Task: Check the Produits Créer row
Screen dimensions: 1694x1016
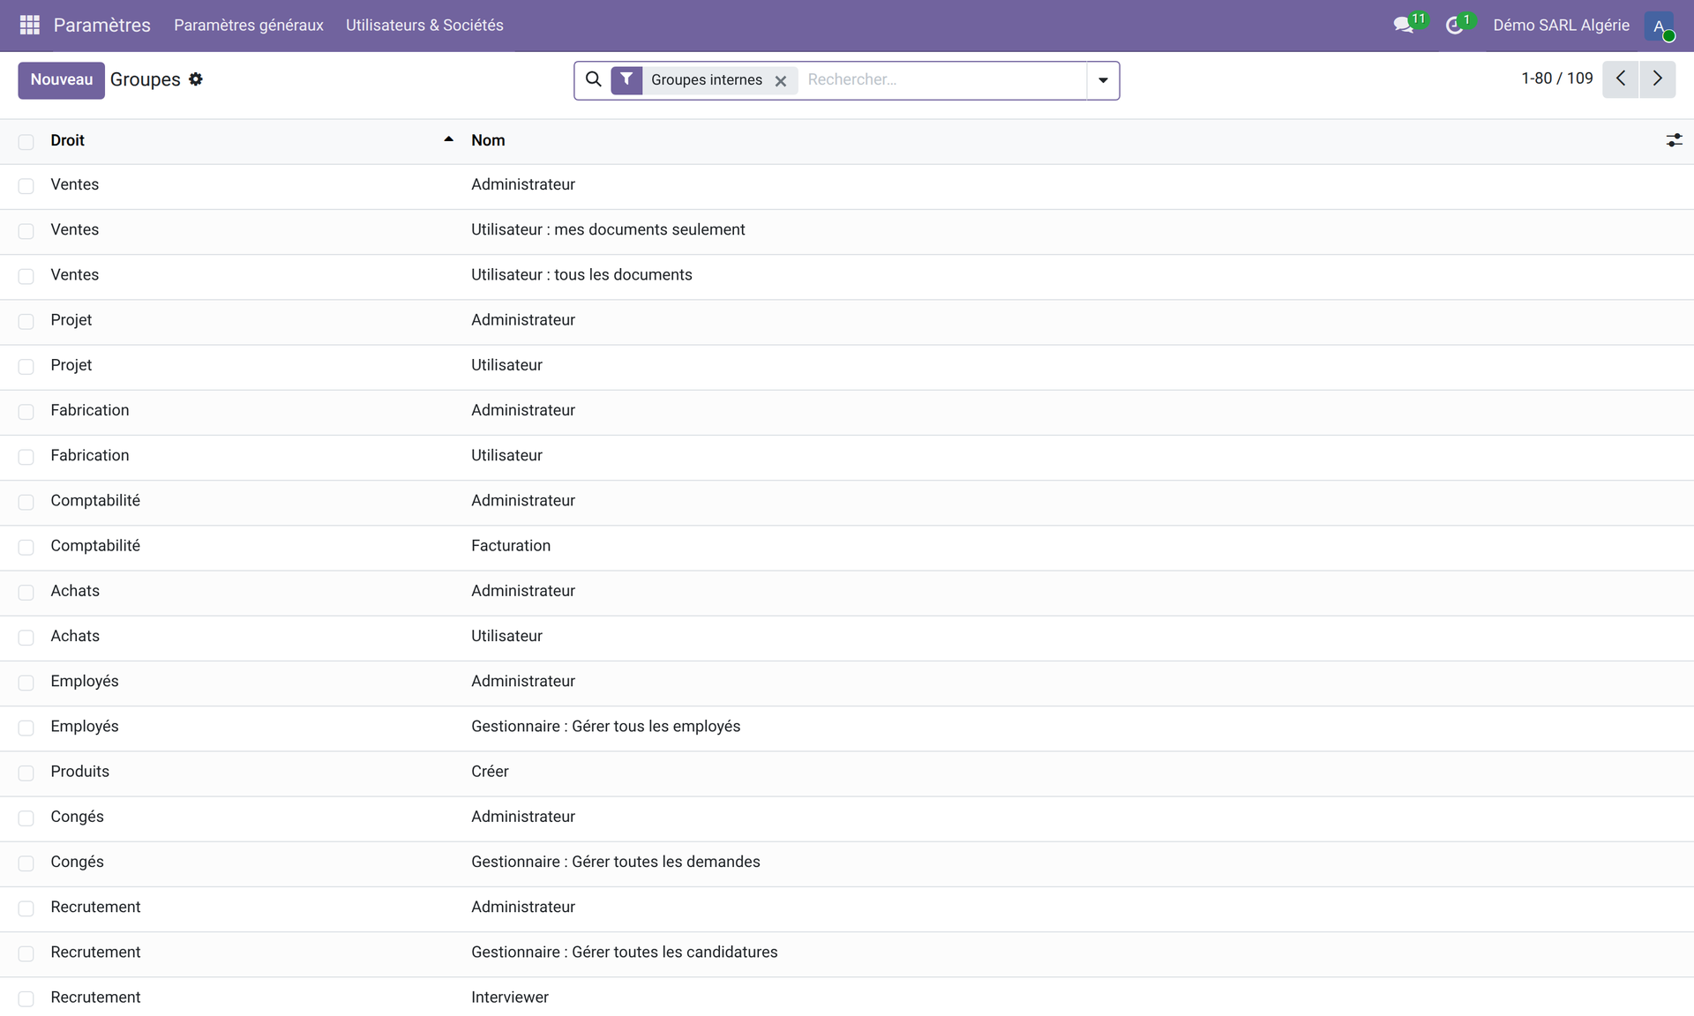Action: pos(26,773)
